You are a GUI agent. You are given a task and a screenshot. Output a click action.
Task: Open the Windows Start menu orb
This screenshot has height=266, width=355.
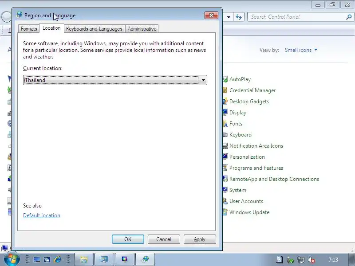click(12, 259)
